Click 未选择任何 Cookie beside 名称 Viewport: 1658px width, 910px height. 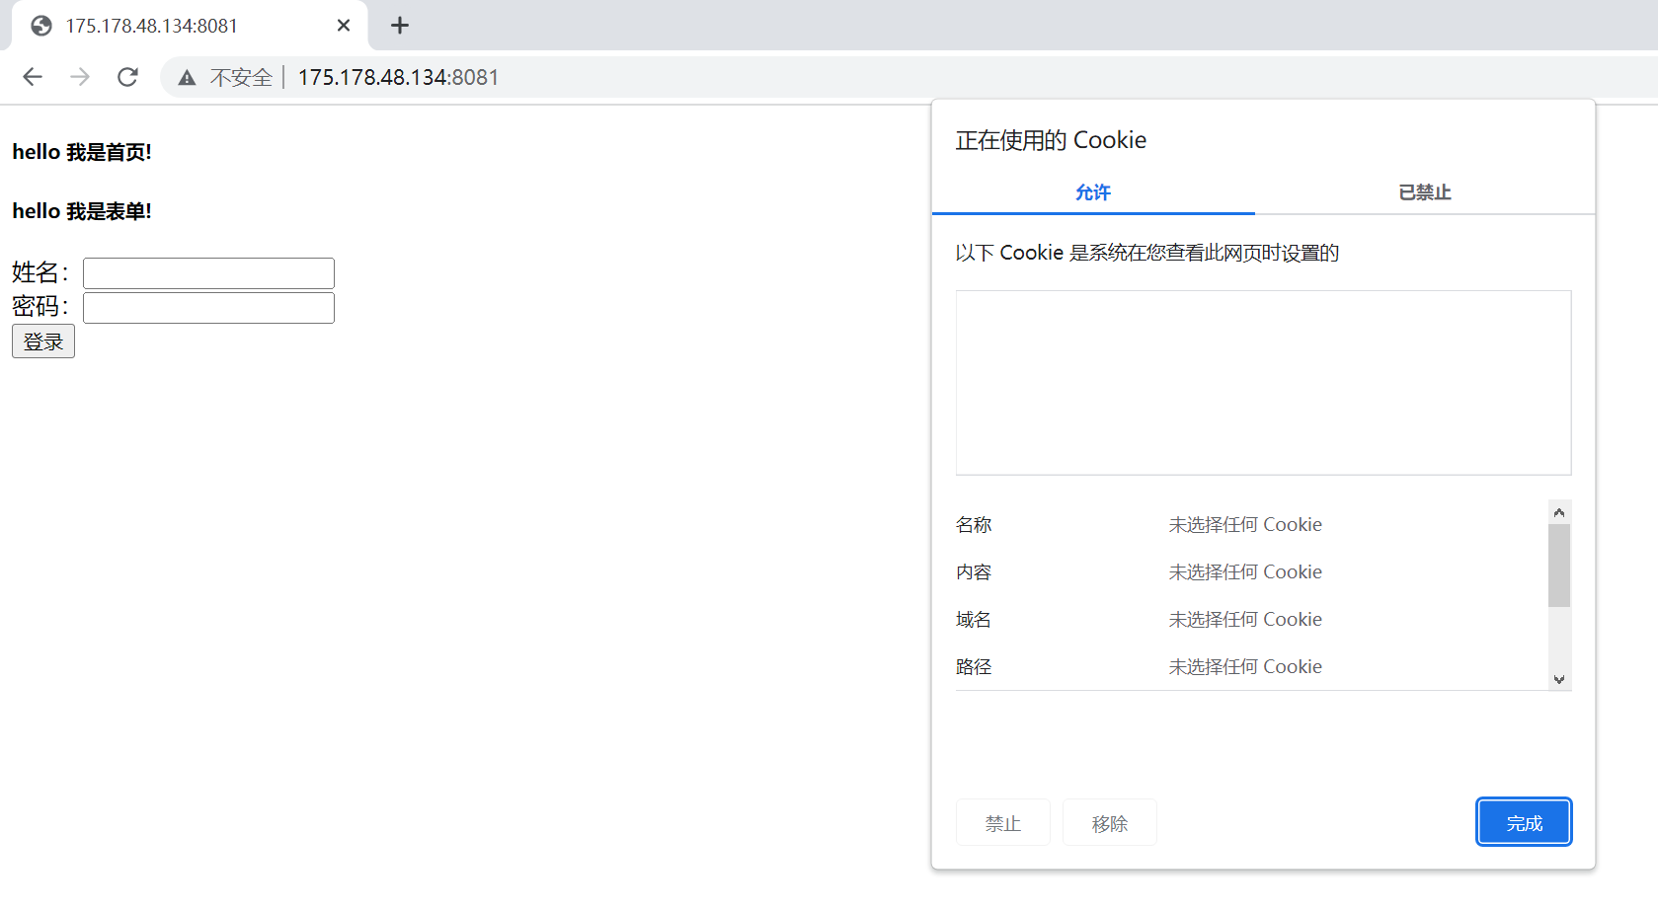1245,525
